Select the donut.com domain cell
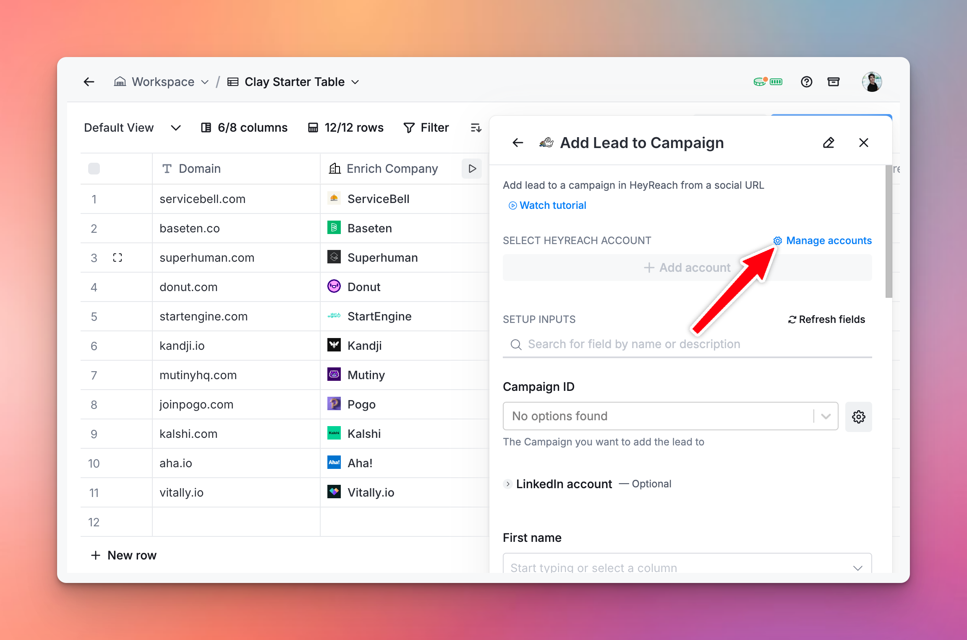Viewport: 967px width, 640px height. 236,287
